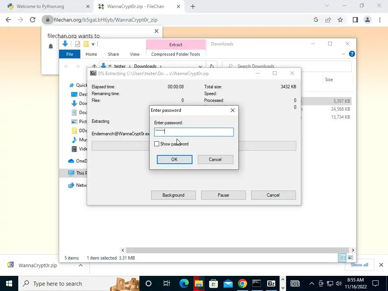Send 7-Zip extraction to Background

174,195
